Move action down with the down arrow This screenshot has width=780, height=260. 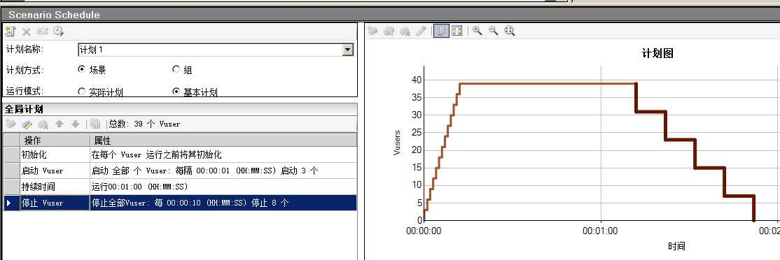(75, 124)
